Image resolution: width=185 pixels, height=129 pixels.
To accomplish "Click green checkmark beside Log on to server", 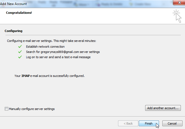I will point(20,57).
